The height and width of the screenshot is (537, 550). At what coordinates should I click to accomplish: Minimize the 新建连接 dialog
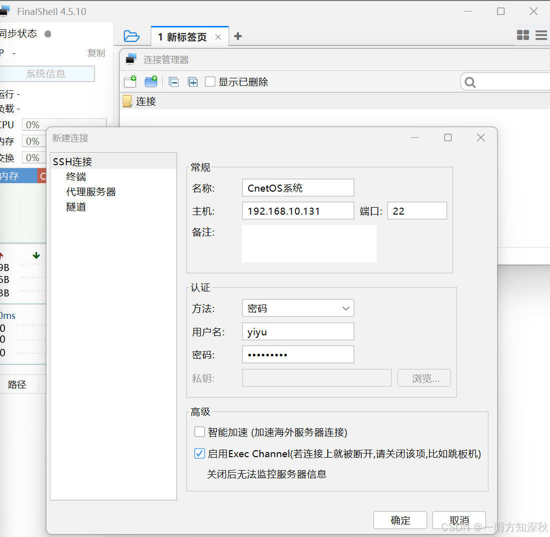pos(415,138)
